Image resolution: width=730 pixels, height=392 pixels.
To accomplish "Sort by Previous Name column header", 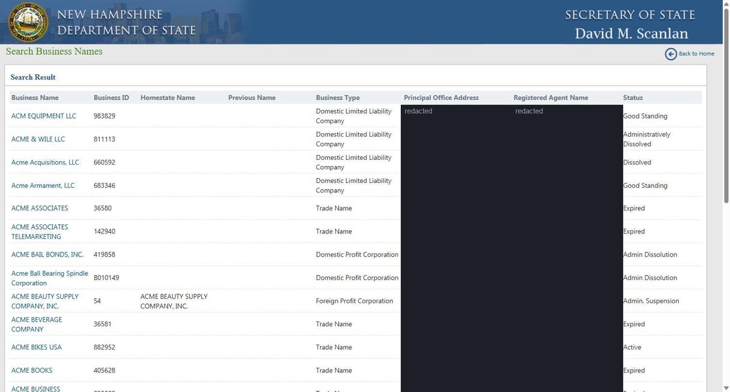I will coord(252,98).
